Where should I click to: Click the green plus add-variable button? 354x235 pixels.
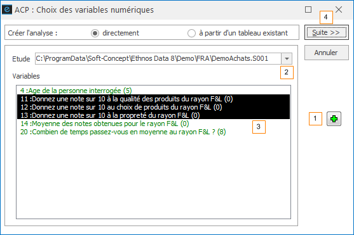pyautogui.click(x=334, y=118)
